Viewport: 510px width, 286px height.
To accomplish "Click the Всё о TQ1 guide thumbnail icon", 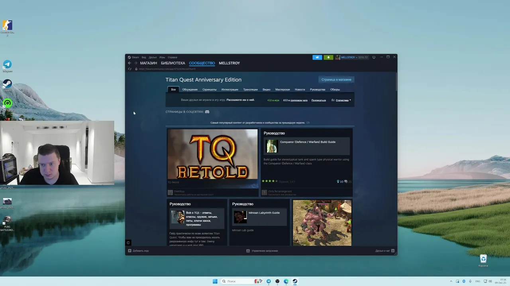I will pos(178,217).
